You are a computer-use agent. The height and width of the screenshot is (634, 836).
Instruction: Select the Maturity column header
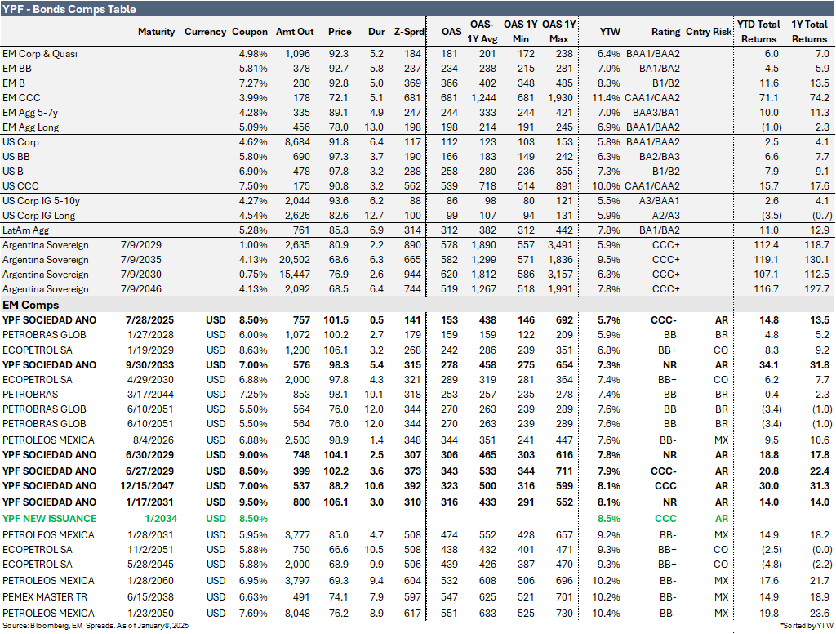(156, 32)
